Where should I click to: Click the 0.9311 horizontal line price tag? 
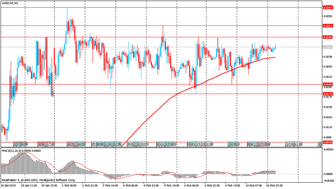coord(328,26)
